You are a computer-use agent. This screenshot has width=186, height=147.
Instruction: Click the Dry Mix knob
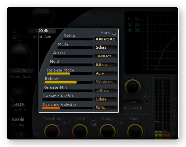pyautogui.click(x=18, y=95)
